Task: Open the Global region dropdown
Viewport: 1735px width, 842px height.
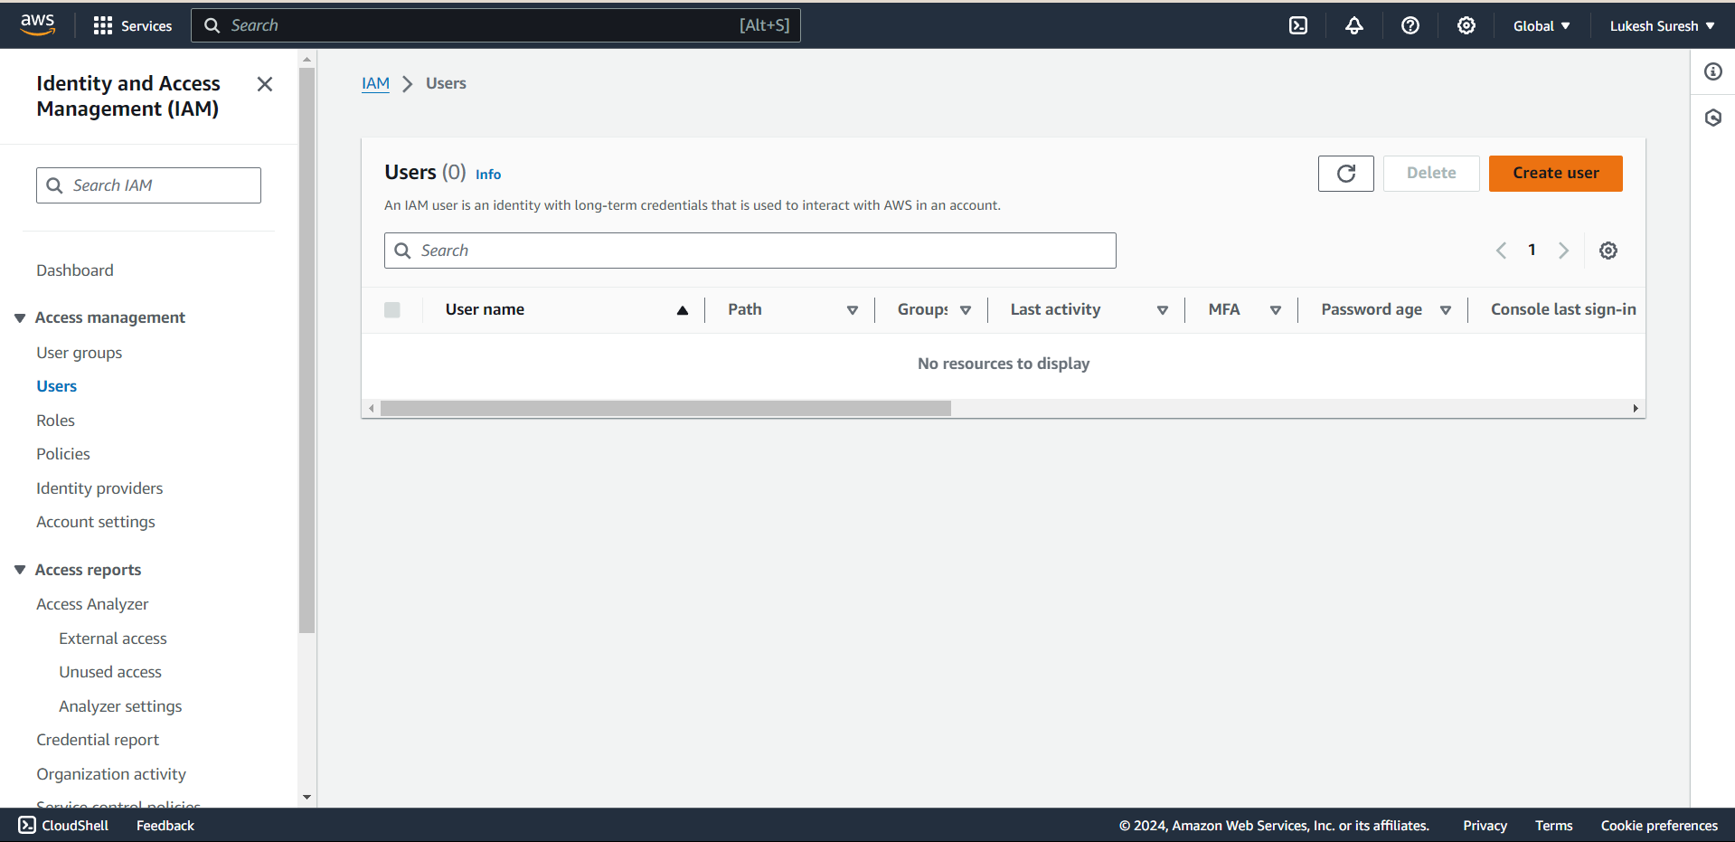Action: 1541,25
